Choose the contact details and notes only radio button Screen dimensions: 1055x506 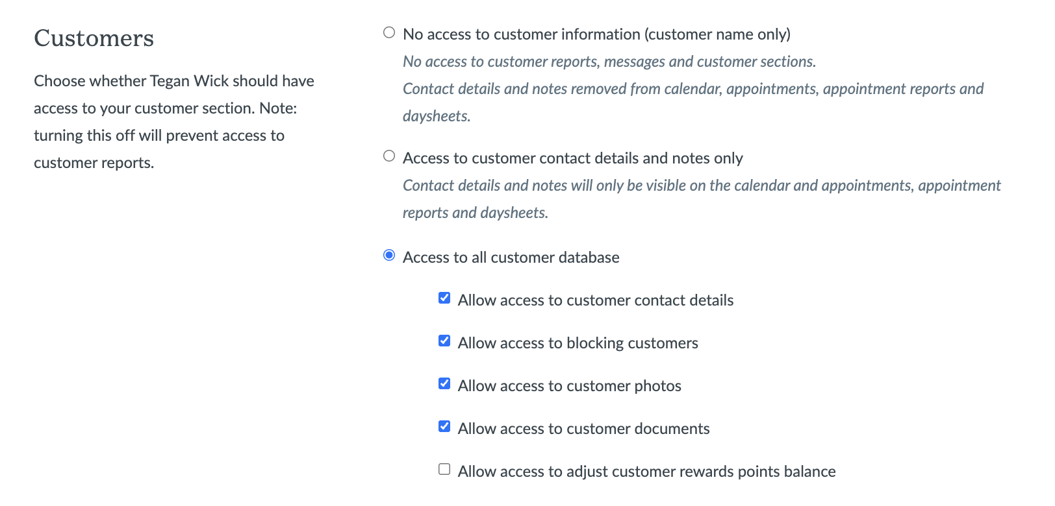(389, 156)
